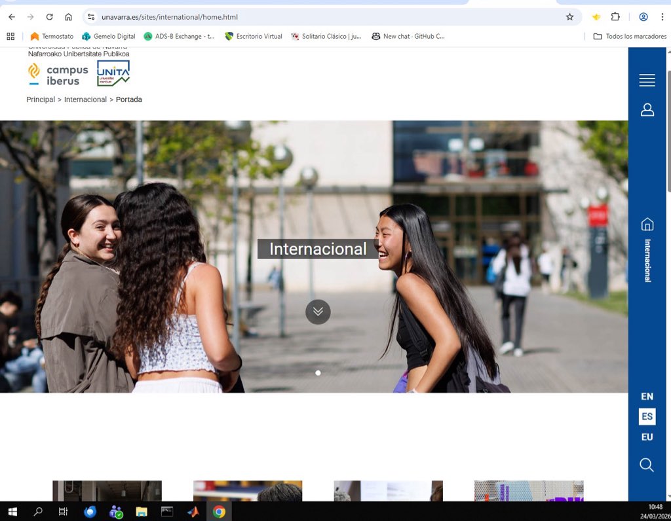Open the Chrome three-dot menu
This screenshot has width=671, height=521.
click(662, 17)
